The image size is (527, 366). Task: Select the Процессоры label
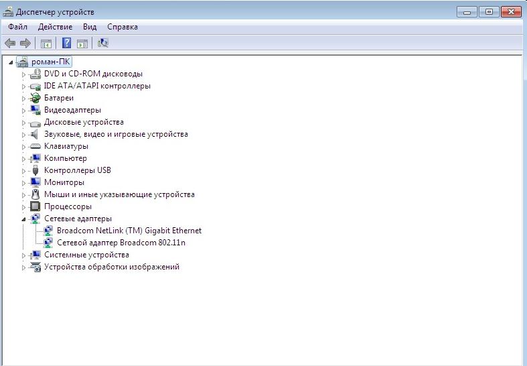(x=68, y=206)
